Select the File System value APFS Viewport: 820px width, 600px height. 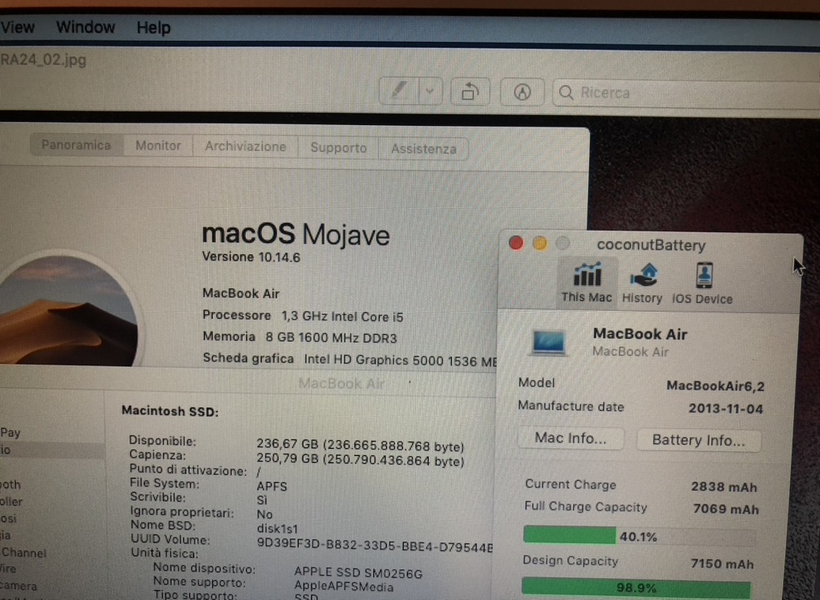(x=272, y=486)
